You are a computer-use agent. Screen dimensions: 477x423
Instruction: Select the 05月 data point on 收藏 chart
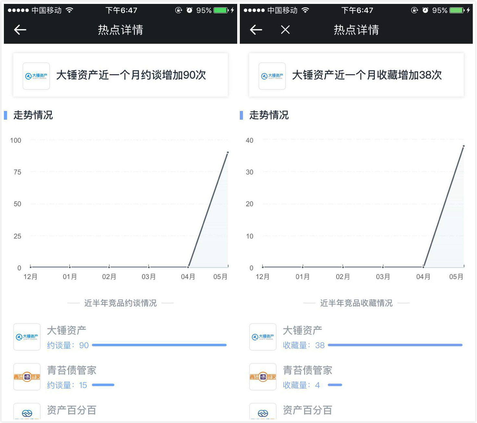pos(464,146)
